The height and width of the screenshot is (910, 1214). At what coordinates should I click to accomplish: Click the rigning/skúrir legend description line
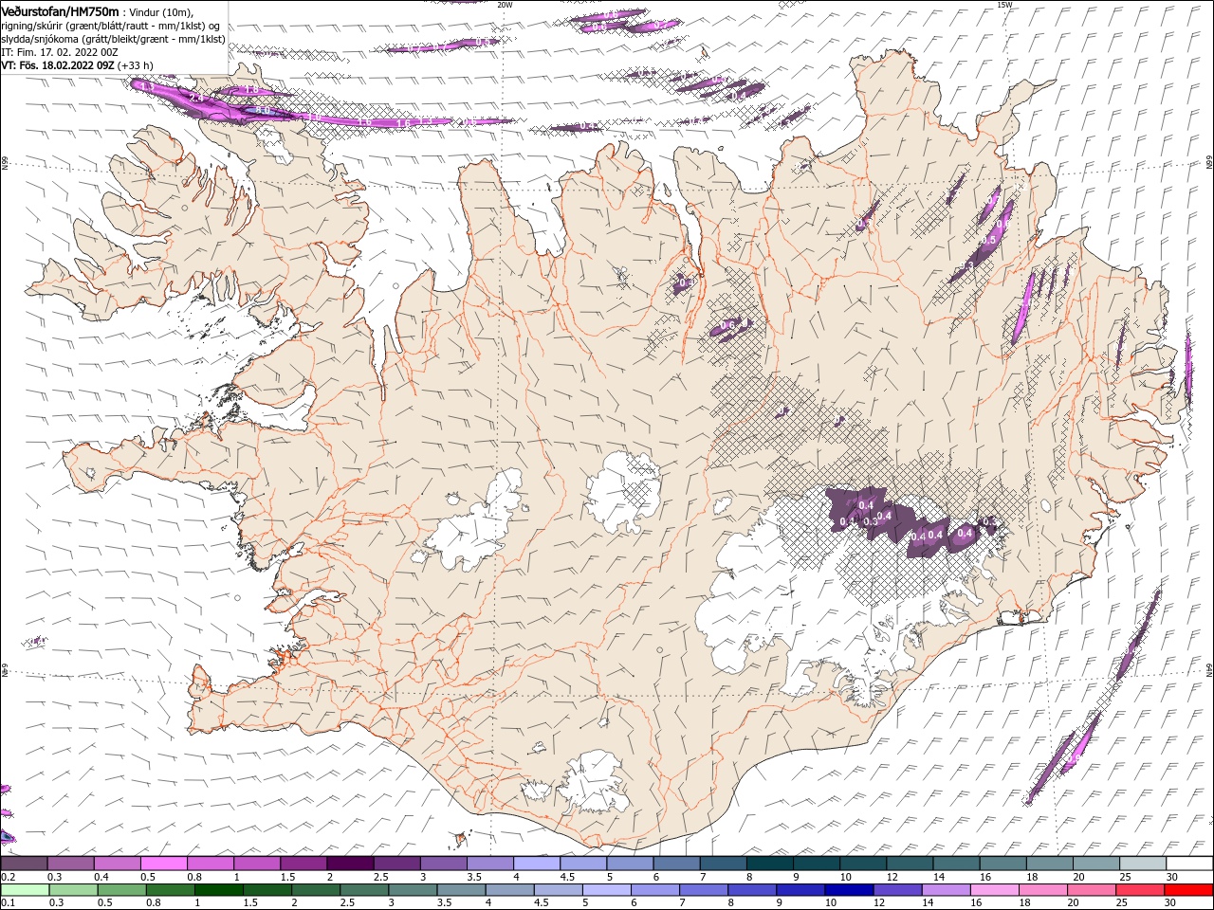[x=111, y=25]
